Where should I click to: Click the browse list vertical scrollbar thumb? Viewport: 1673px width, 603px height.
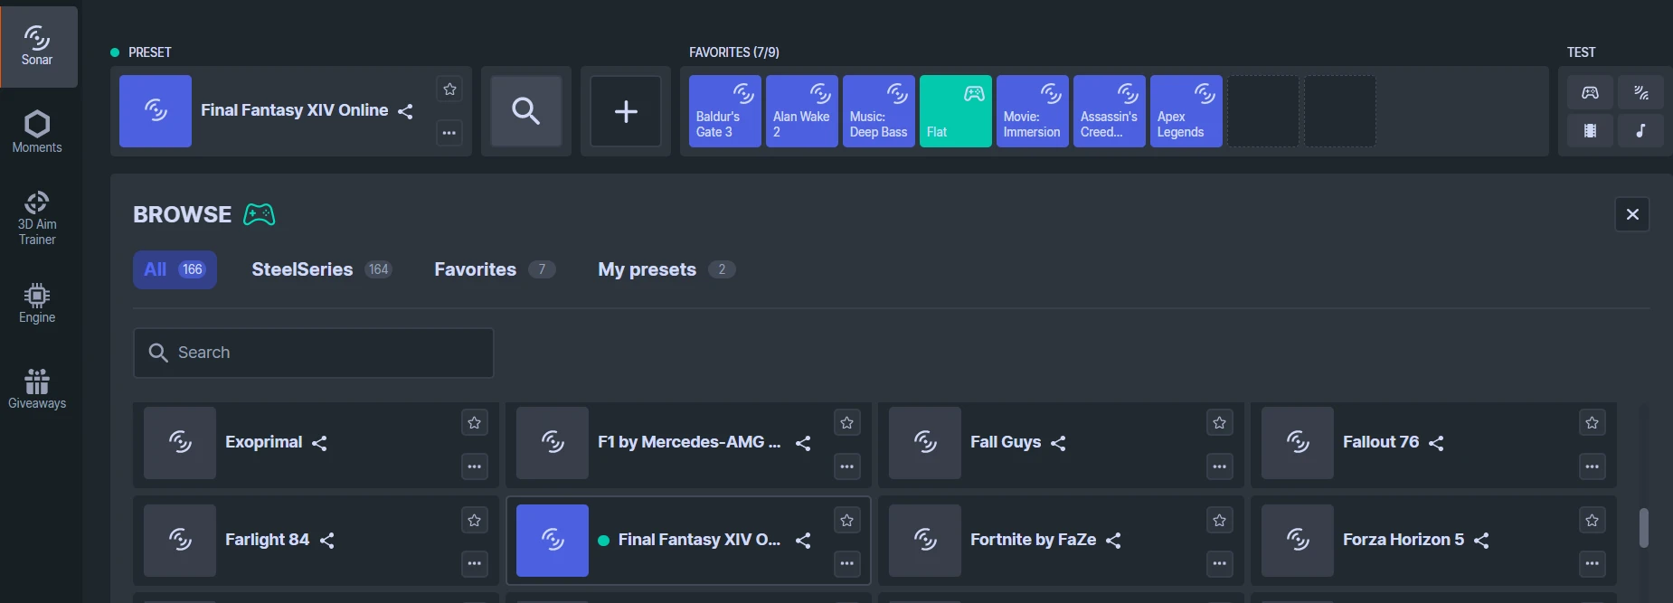[x=1644, y=528]
